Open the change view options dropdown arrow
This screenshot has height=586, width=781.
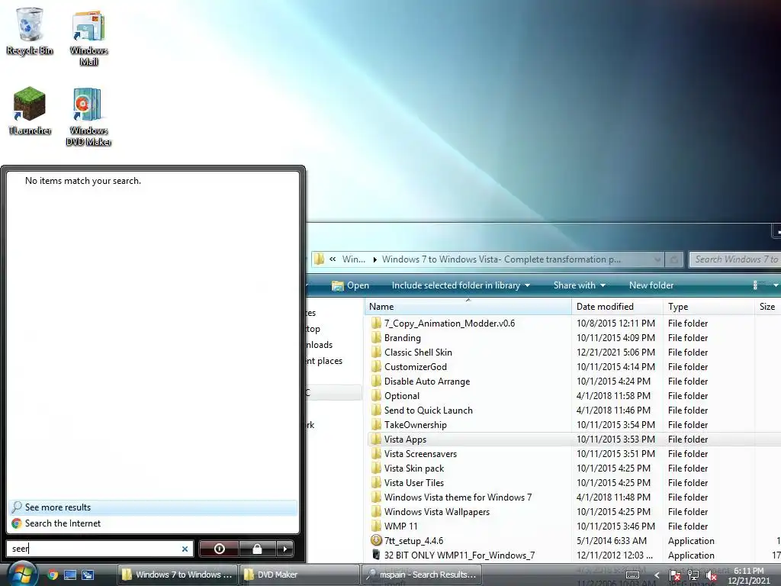coord(775,285)
